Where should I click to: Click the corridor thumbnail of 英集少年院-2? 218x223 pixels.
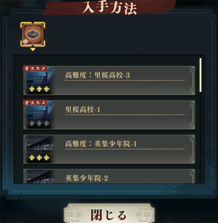click(x=39, y=176)
